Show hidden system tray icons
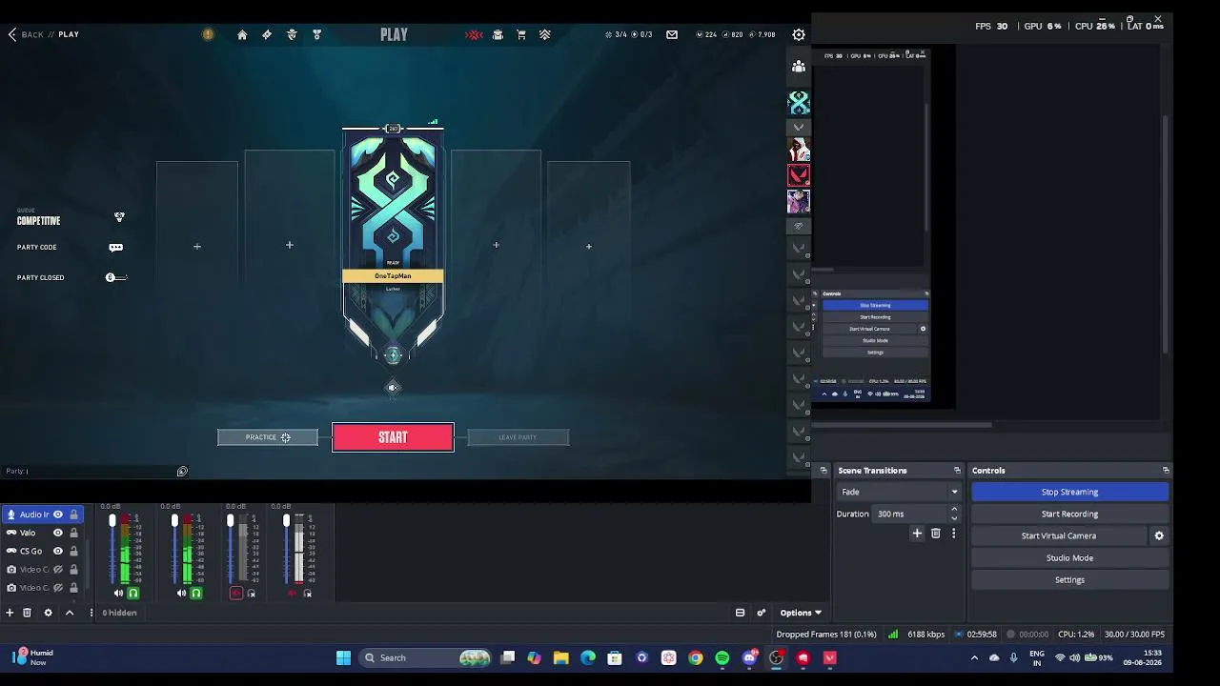Image resolution: width=1220 pixels, height=686 pixels. click(x=974, y=657)
